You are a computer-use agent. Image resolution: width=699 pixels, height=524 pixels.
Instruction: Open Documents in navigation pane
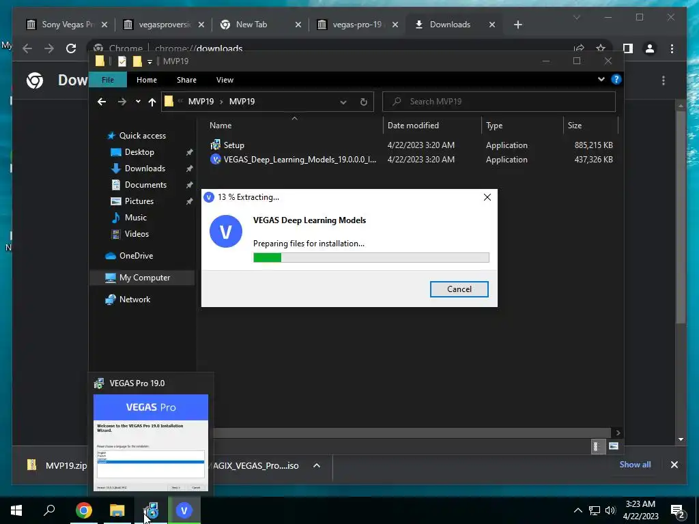click(145, 185)
